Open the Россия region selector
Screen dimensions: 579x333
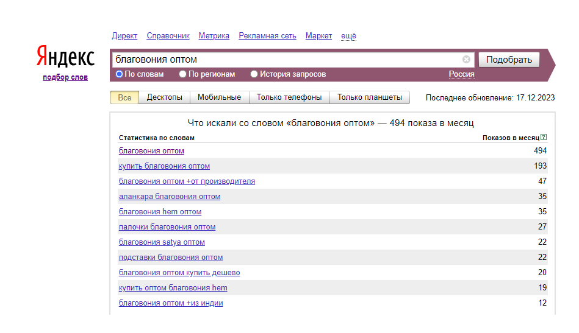coord(462,74)
